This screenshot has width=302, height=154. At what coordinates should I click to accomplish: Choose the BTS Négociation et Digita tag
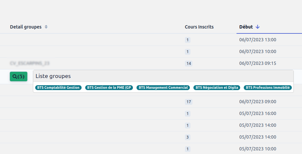[x=217, y=87]
